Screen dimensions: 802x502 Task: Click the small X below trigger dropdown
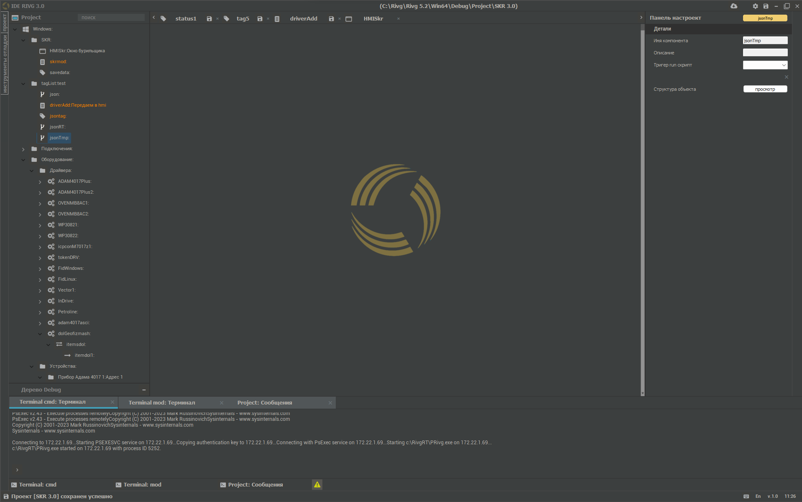click(787, 77)
